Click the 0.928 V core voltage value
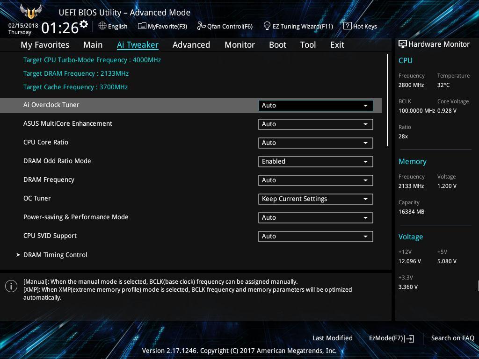Image resolution: width=479 pixels, height=359 pixels. pos(447,111)
